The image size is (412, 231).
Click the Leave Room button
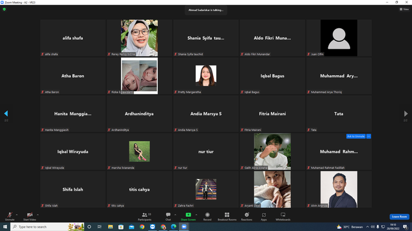click(399, 217)
